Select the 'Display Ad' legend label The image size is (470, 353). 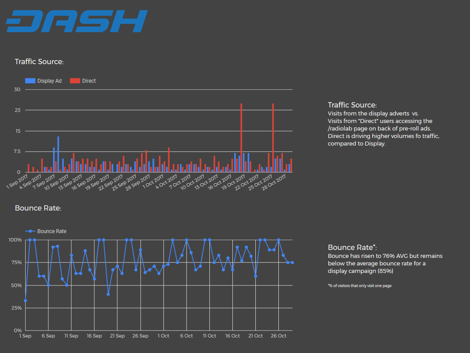50,81
